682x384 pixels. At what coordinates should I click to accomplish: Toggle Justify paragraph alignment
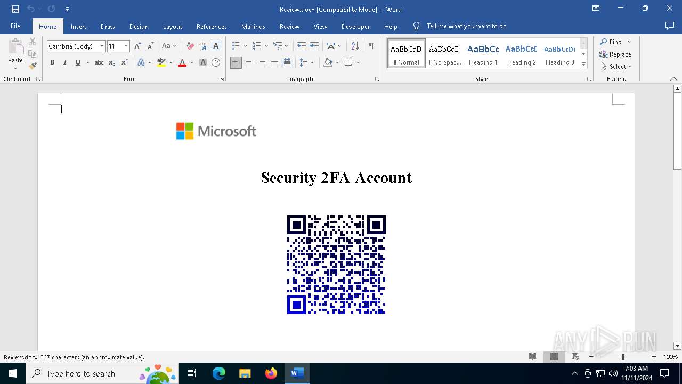[274, 62]
